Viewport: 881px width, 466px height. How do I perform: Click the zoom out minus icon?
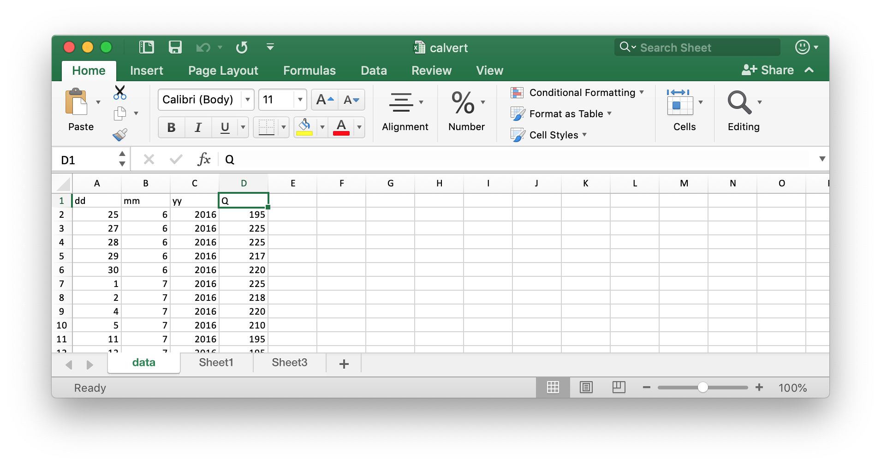coord(647,388)
